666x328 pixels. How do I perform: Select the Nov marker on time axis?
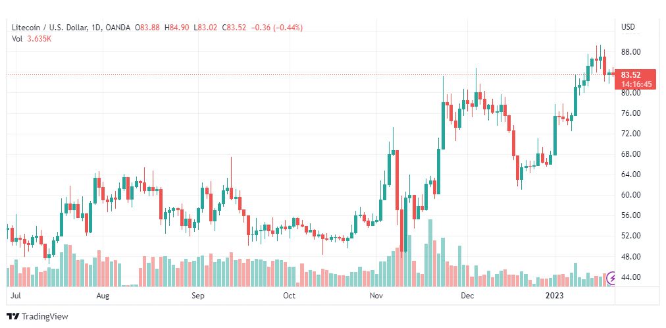(x=376, y=295)
